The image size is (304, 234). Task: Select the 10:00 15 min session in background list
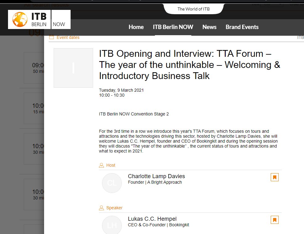click(x=34, y=108)
